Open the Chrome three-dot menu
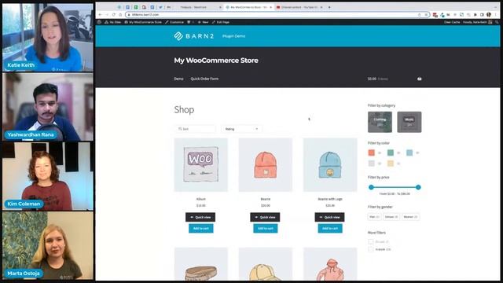Image resolution: width=503 pixels, height=283 pixels. [496, 15]
